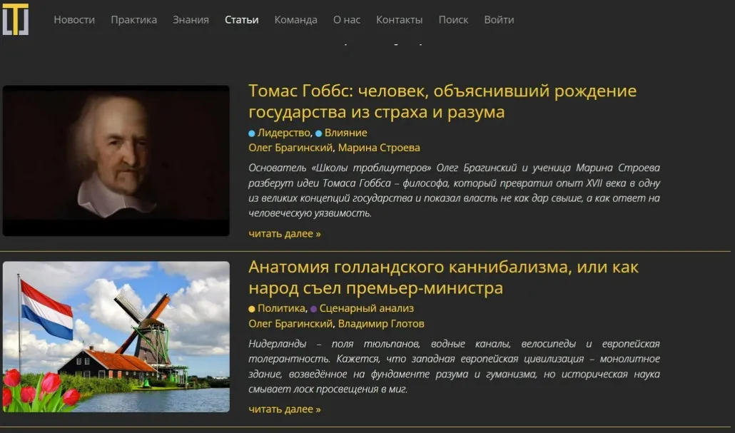
Task: Open Олег Брагинский in the Dutch article
Action: [290, 323]
